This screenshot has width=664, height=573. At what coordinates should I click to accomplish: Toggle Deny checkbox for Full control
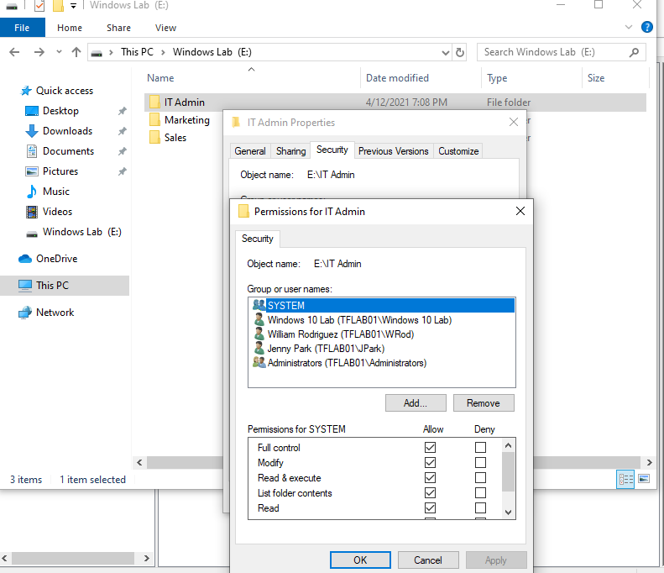480,448
